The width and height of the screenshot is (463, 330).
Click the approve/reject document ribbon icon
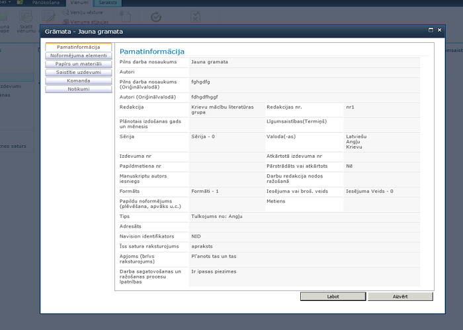tap(195, 16)
